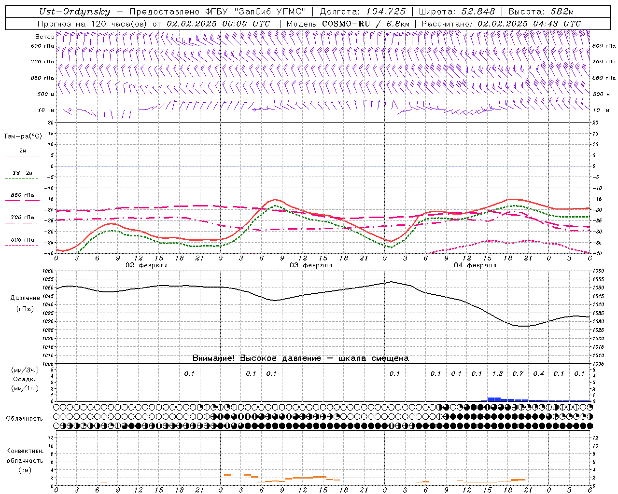Click the red 2м temperature legend line
618x494 pixels.
[x=22, y=156]
